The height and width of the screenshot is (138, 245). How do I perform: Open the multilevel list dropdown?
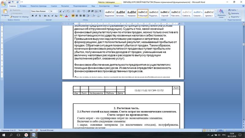click(86, 11)
